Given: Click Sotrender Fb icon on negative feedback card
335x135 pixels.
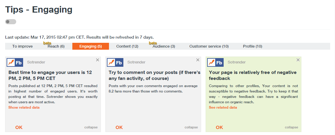Looking at the screenshot, I should point(215,62).
